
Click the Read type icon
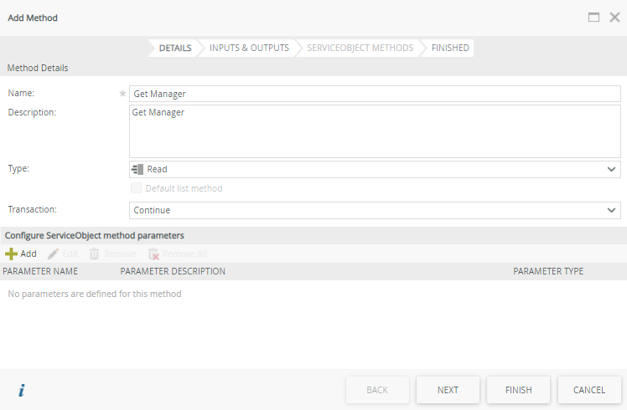coord(138,169)
